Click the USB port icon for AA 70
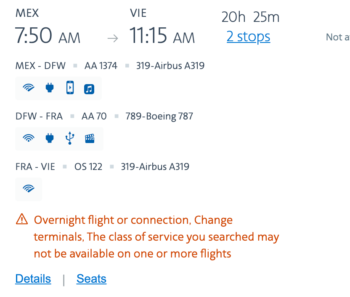The height and width of the screenshot is (297, 350). (70, 138)
